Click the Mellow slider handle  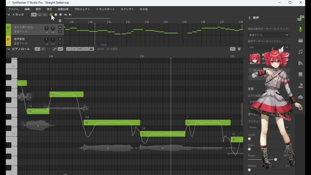tap(249, 170)
